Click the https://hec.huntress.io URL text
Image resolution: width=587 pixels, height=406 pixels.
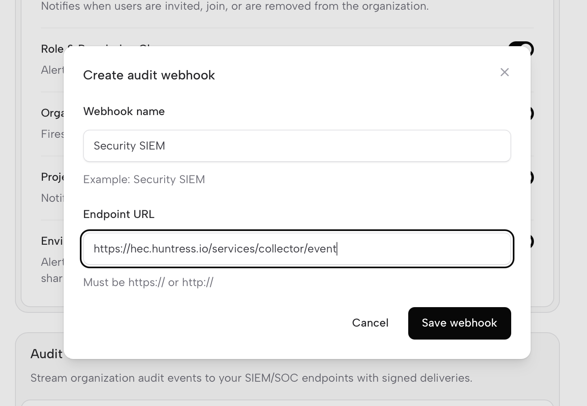click(x=215, y=248)
